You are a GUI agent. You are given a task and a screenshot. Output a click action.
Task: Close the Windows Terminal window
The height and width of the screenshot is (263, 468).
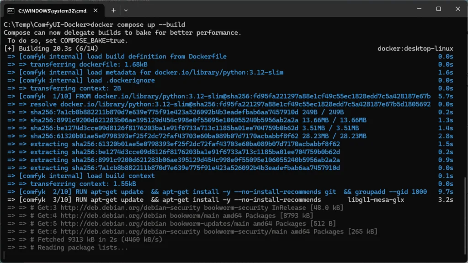[458, 9]
